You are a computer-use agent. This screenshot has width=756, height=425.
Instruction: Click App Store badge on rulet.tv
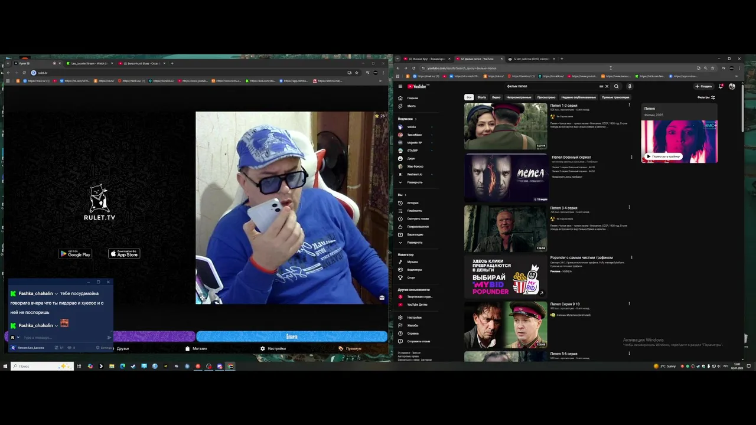coord(124,254)
